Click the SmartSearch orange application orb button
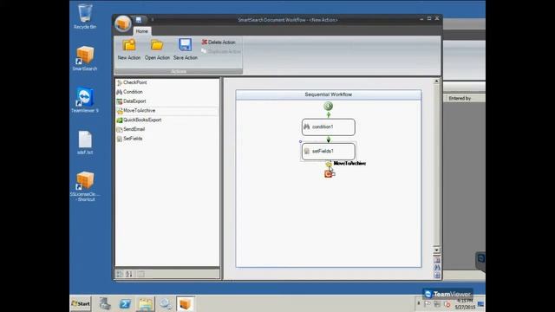The width and height of the screenshot is (555, 312). [x=122, y=23]
